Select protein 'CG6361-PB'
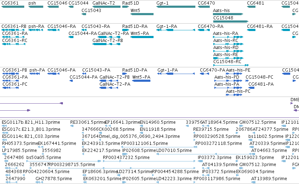The width and height of the screenshot is (299, 184). pyautogui.click(x=15, y=70)
